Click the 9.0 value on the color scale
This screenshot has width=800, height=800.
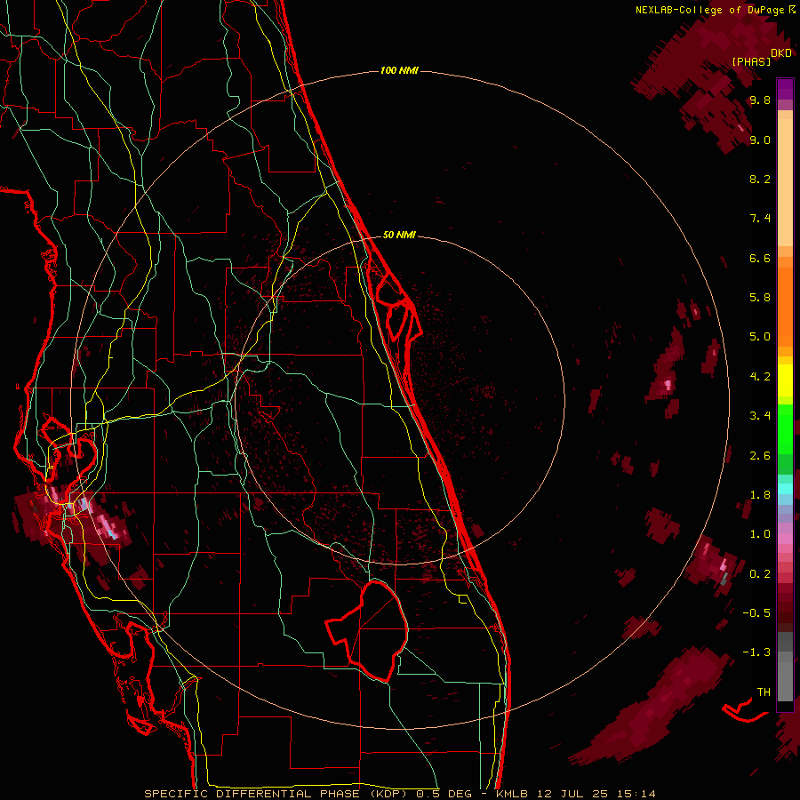point(760,140)
